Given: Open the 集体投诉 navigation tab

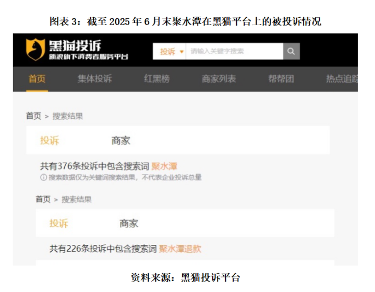Looking at the screenshot, I should click(95, 79).
